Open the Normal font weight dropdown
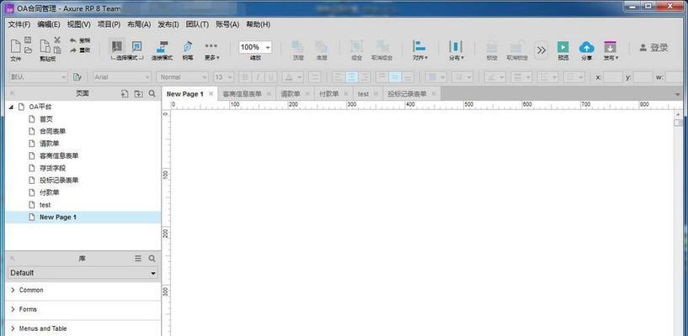Image resolution: width=688 pixels, height=336 pixels. coord(183,77)
